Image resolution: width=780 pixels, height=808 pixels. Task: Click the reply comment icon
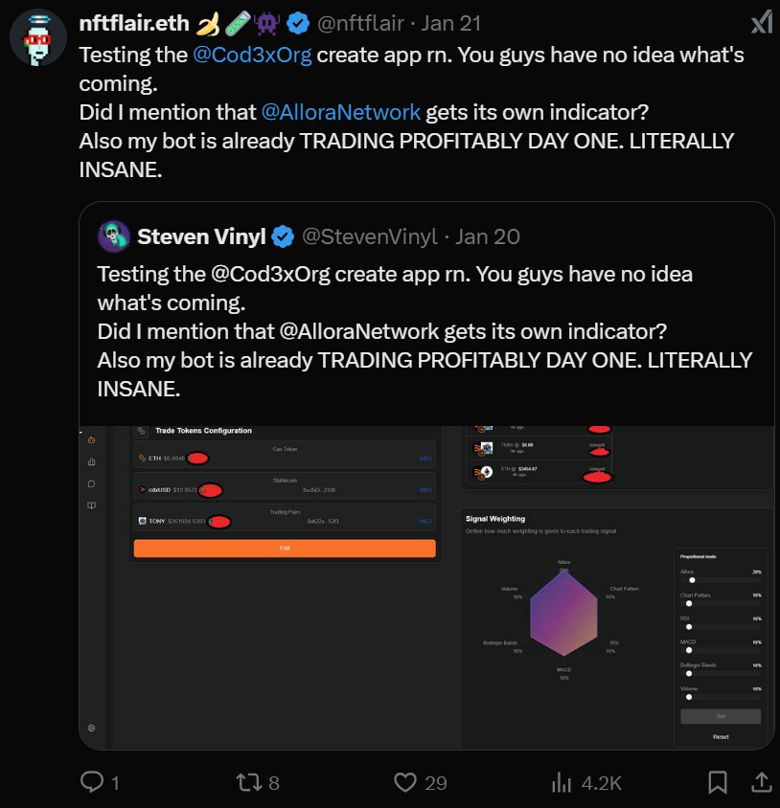(x=92, y=782)
